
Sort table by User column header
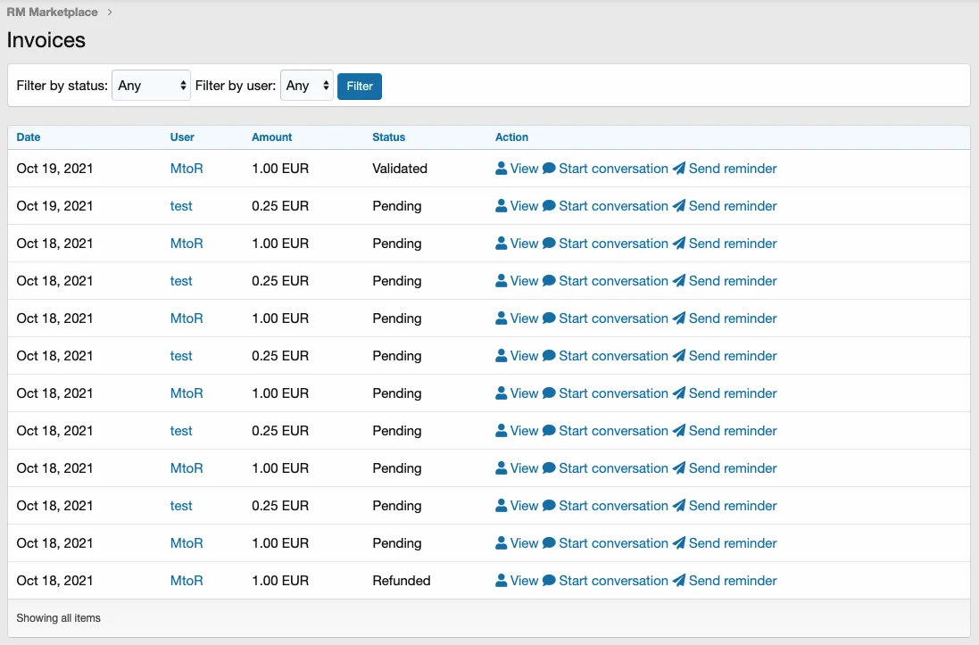point(182,137)
